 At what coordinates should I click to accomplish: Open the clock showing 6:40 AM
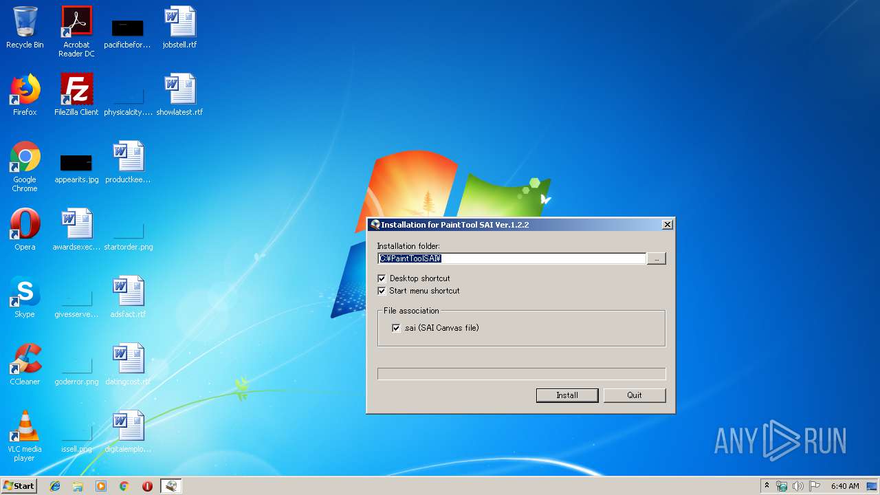tap(845, 486)
